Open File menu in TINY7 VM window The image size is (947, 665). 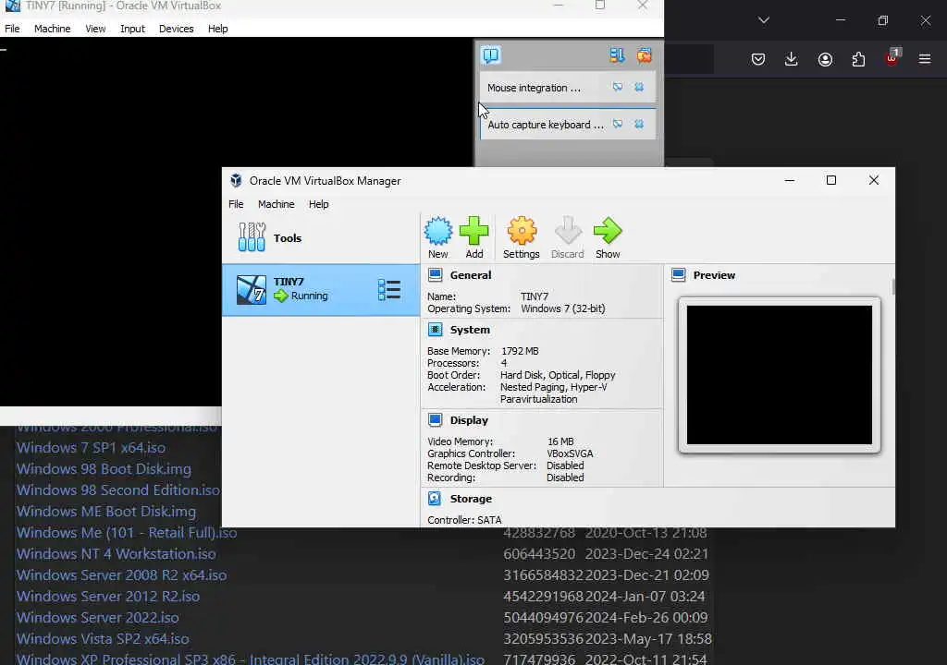pos(12,29)
